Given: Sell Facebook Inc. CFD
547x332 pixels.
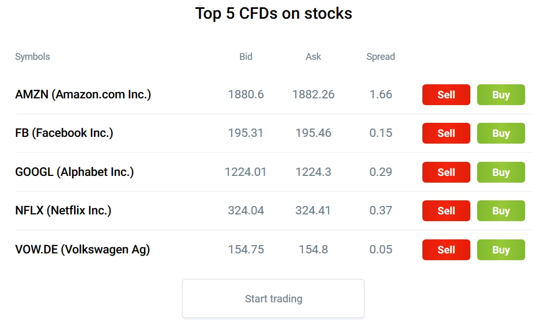Looking at the screenshot, I should [446, 133].
